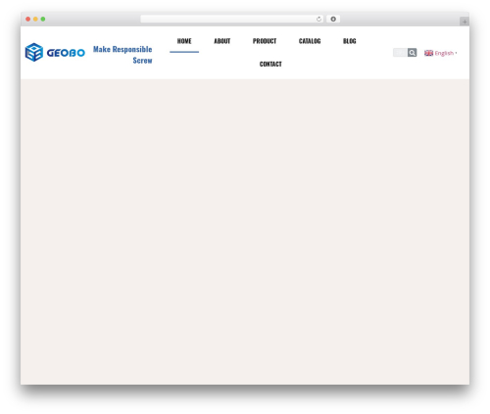This screenshot has width=490, height=414.
Task: Click the magnifier search button
Action: (x=413, y=53)
